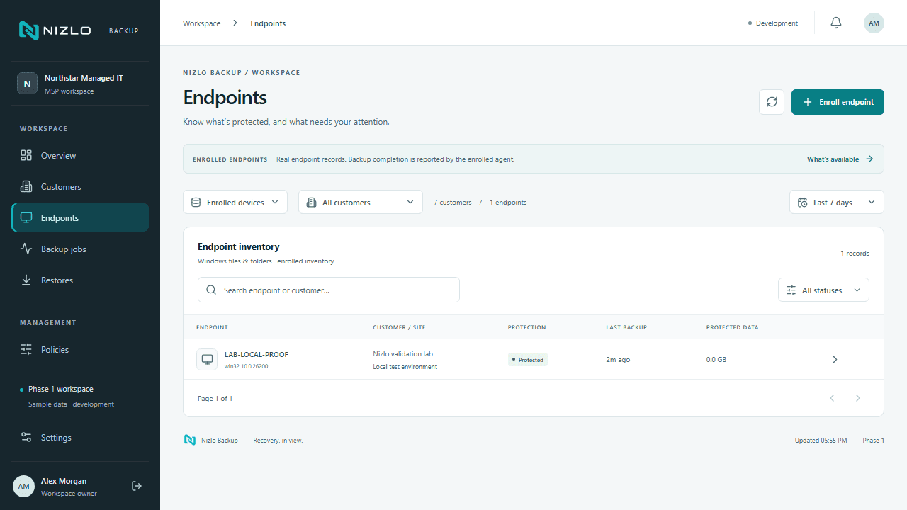
Task: Click the Nizlo logo in the footer
Action: click(190, 440)
